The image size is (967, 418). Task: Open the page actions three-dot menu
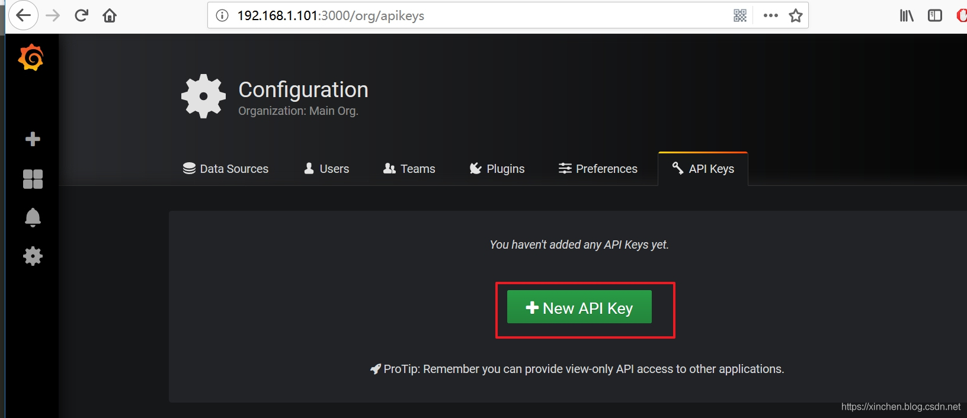pos(770,15)
